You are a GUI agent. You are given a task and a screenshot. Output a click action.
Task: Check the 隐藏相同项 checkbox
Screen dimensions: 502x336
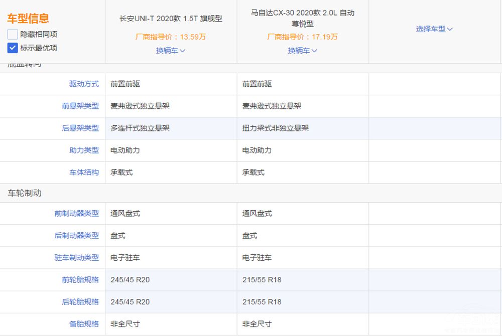13,34
